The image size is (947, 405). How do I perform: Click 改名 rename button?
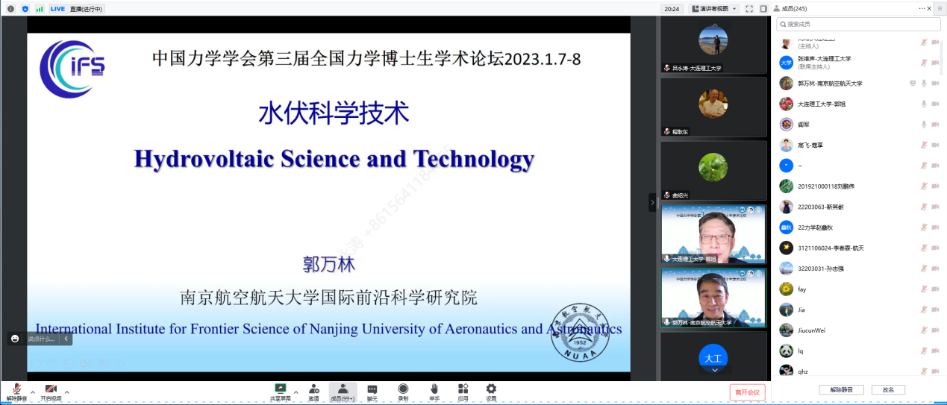888,390
